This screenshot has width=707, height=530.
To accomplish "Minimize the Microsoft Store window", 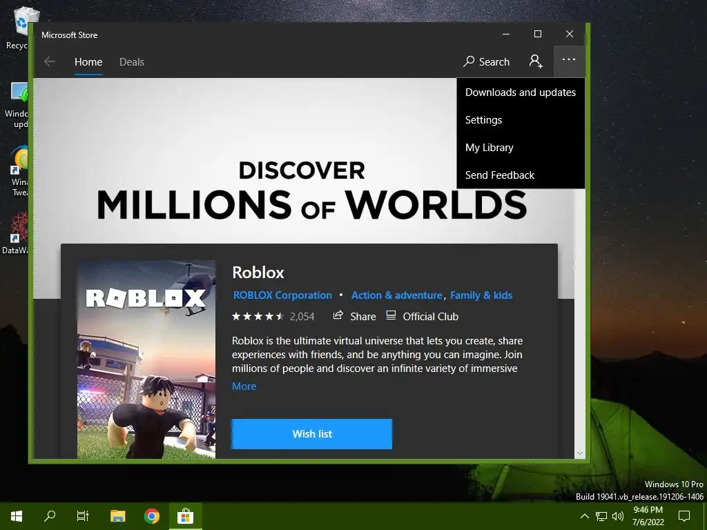I will [x=506, y=35].
